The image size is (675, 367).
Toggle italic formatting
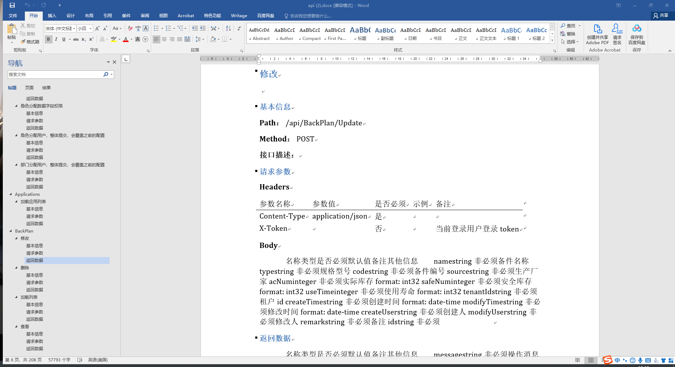tap(56, 39)
